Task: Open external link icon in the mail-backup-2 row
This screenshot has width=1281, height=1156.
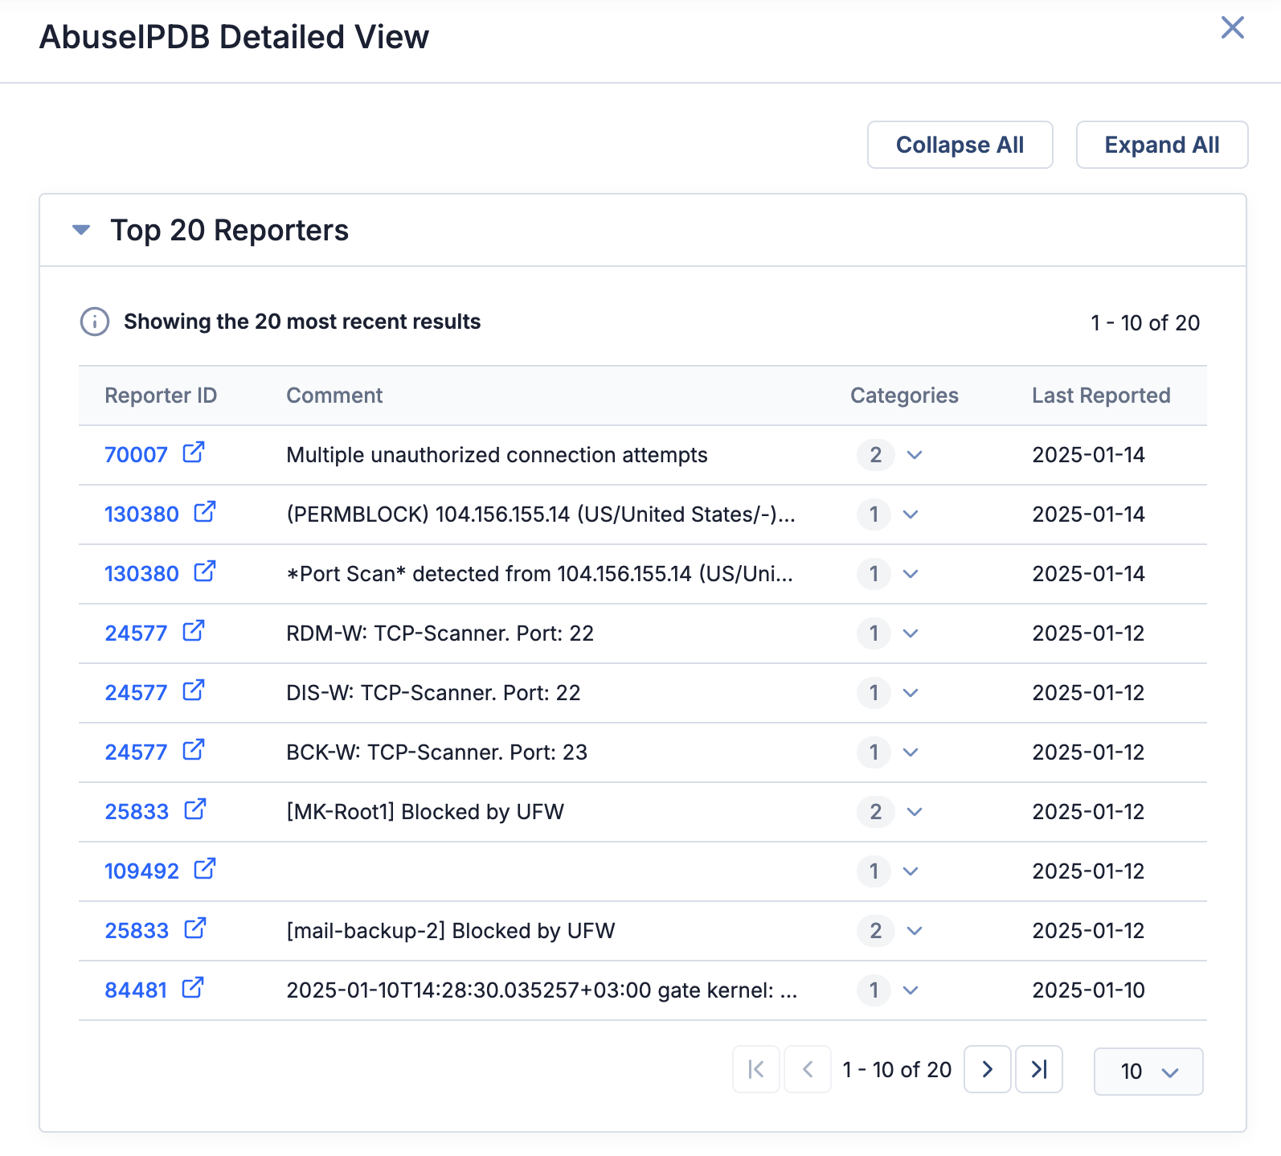Action: [195, 928]
